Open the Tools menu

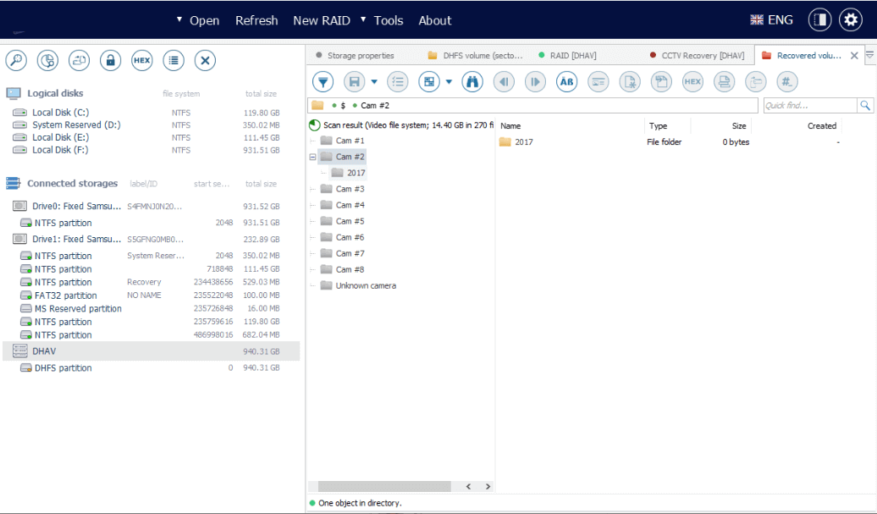[x=388, y=20]
